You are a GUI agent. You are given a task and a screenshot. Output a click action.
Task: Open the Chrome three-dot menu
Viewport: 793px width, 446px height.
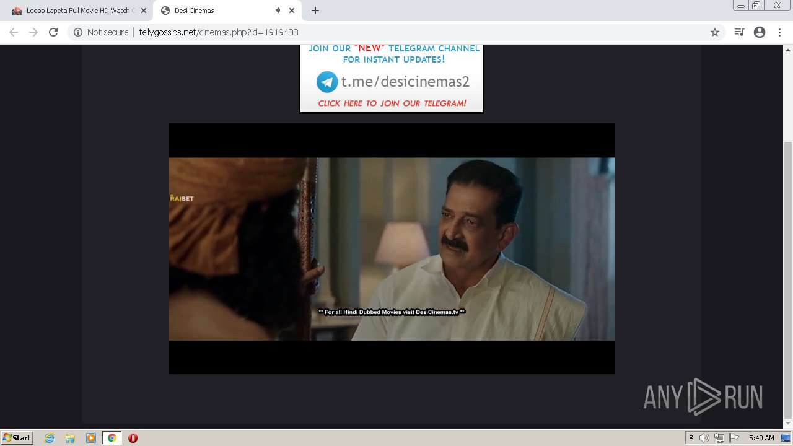point(779,32)
